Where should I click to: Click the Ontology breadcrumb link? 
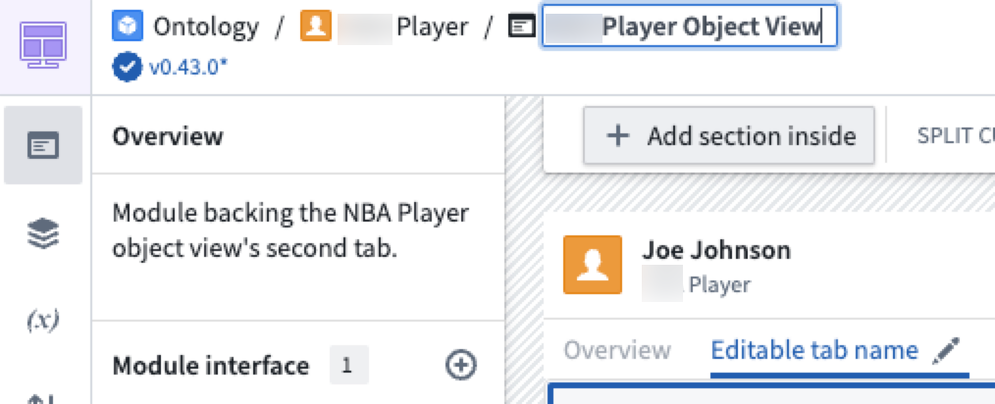[206, 26]
